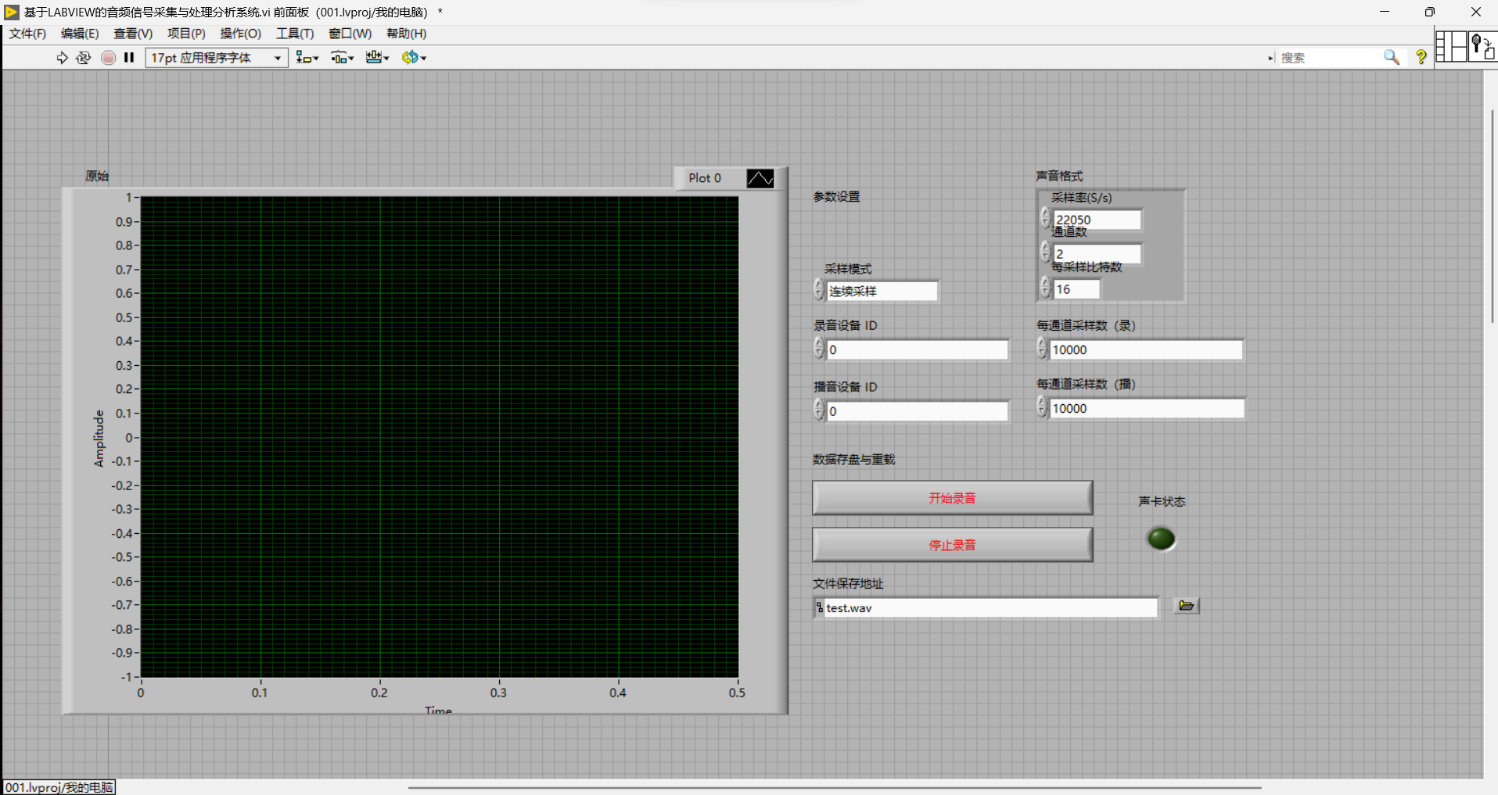
Task: Step the 播音设备 ID value arrows
Action: [819, 409]
